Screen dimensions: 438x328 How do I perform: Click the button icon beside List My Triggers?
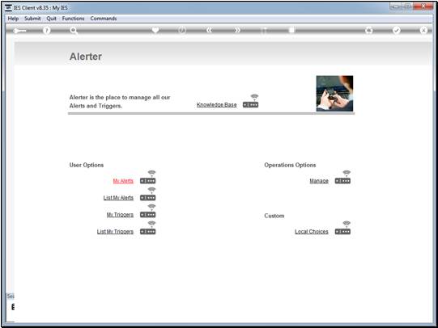pyautogui.click(x=148, y=232)
